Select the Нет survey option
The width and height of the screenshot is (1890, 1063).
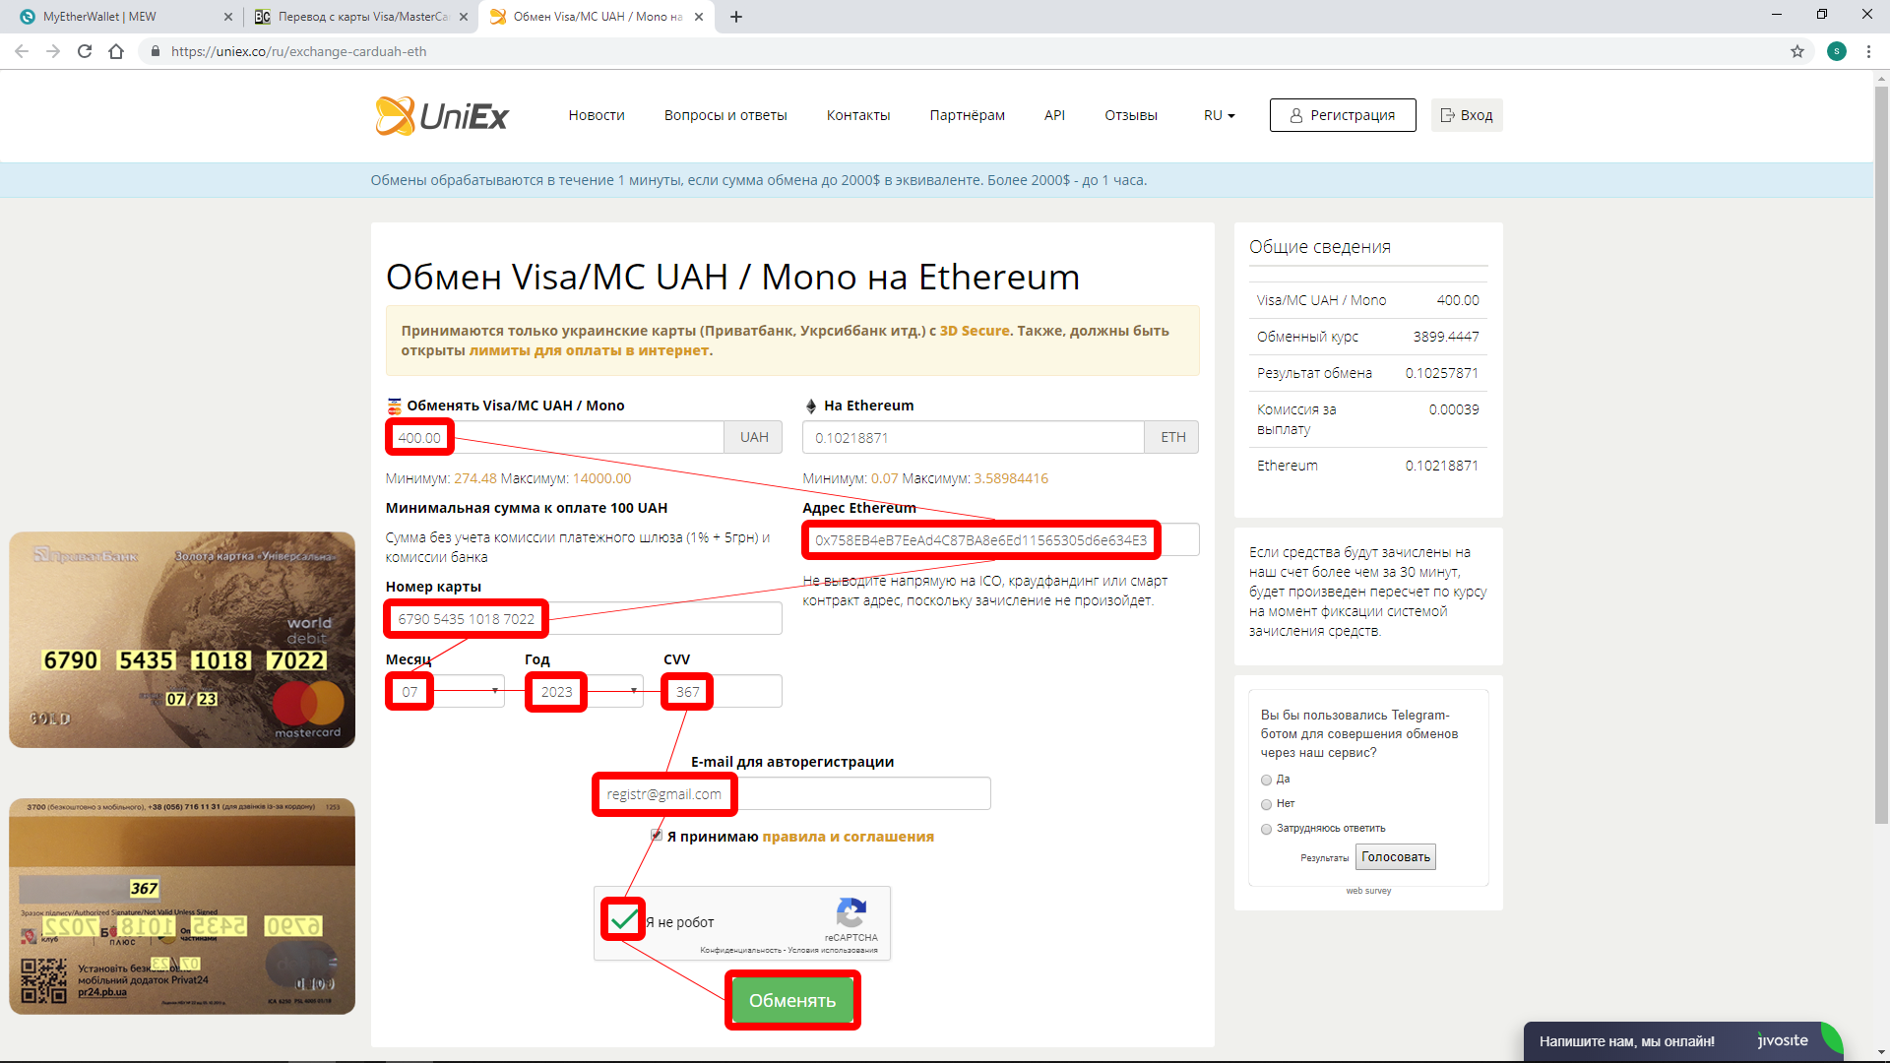tap(1266, 804)
